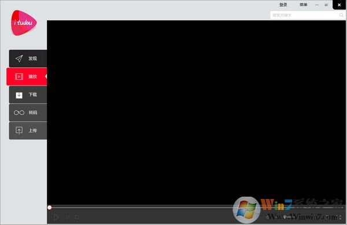Screen dimensions: 347x225
Task: Click 登录 to log in
Action: point(283,5)
